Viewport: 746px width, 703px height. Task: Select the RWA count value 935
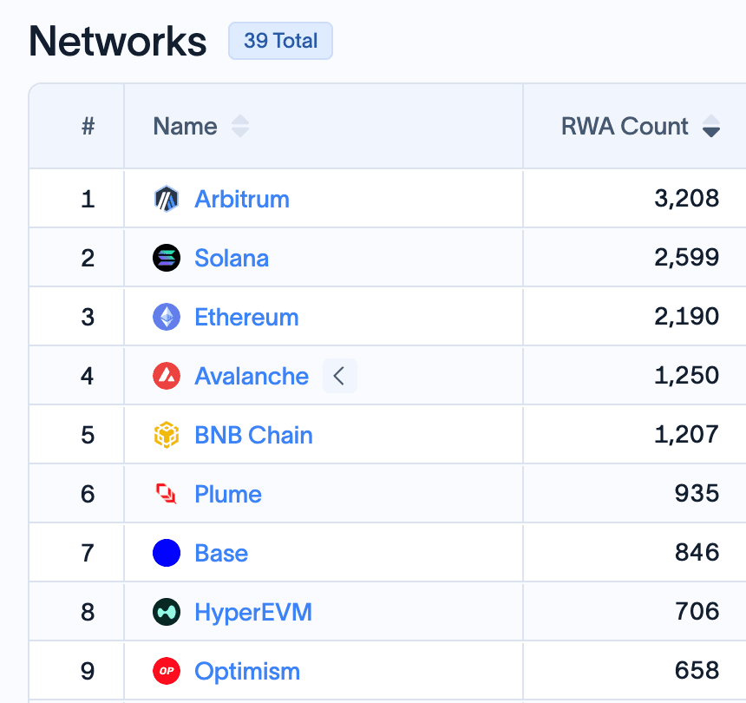click(697, 494)
